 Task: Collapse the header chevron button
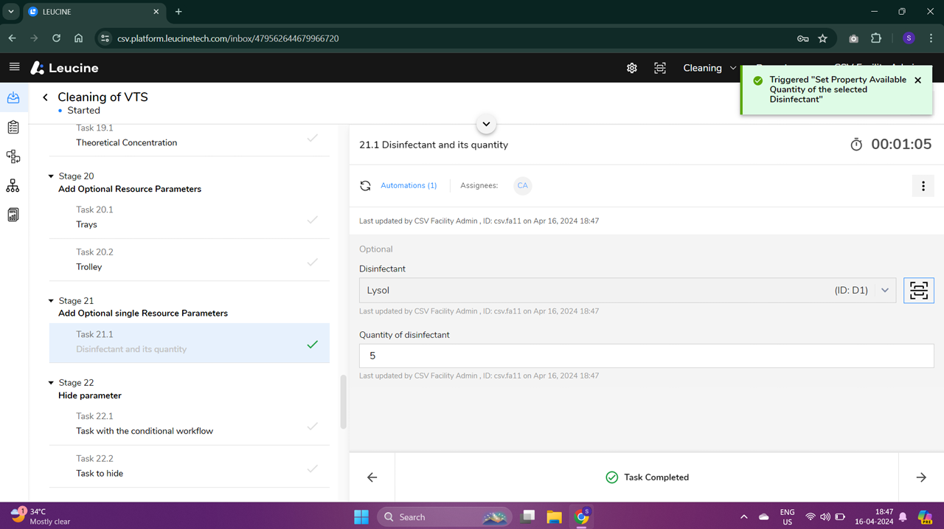tap(486, 124)
